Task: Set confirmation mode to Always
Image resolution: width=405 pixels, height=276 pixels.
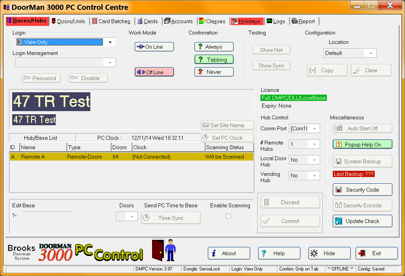Action: pos(214,47)
